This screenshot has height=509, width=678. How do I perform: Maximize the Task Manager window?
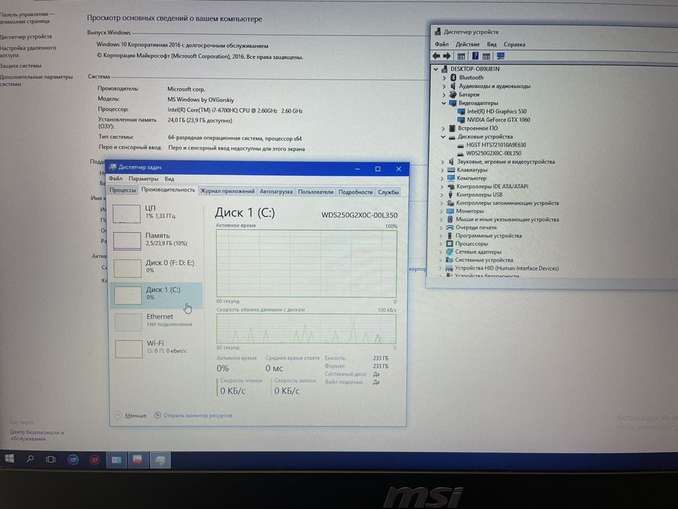pyautogui.click(x=377, y=169)
